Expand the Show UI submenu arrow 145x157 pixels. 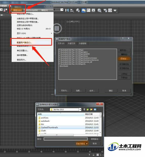(x=52, y=33)
